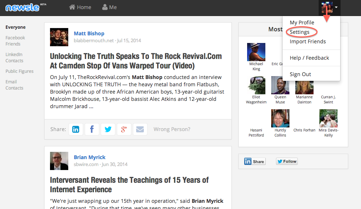
Task: Go to Home in top navigation
Action: [80, 7]
